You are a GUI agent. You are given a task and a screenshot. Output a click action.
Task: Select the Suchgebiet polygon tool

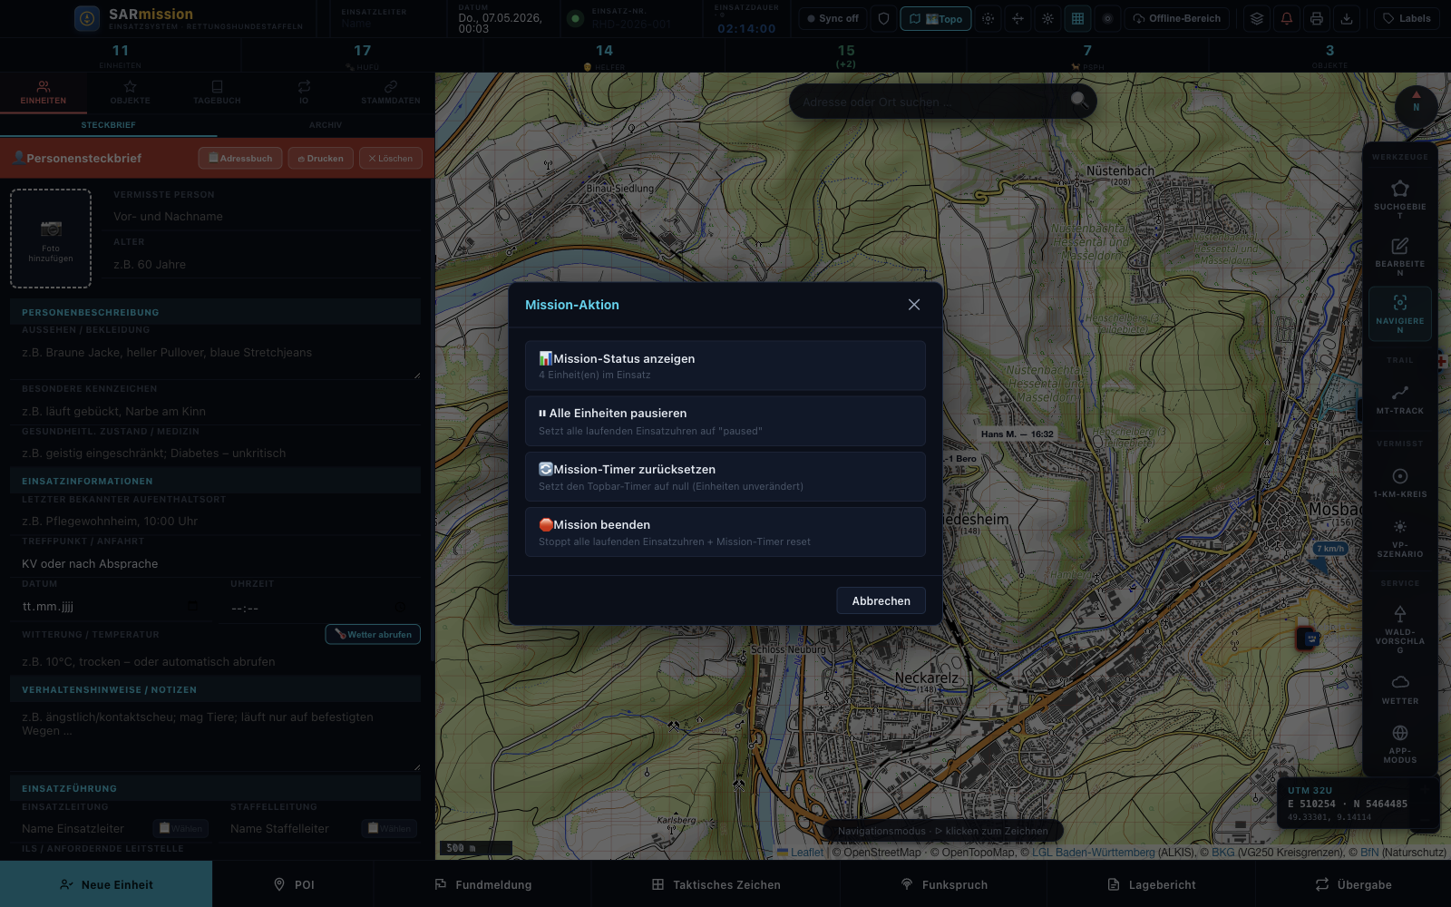pyautogui.click(x=1400, y=200)
